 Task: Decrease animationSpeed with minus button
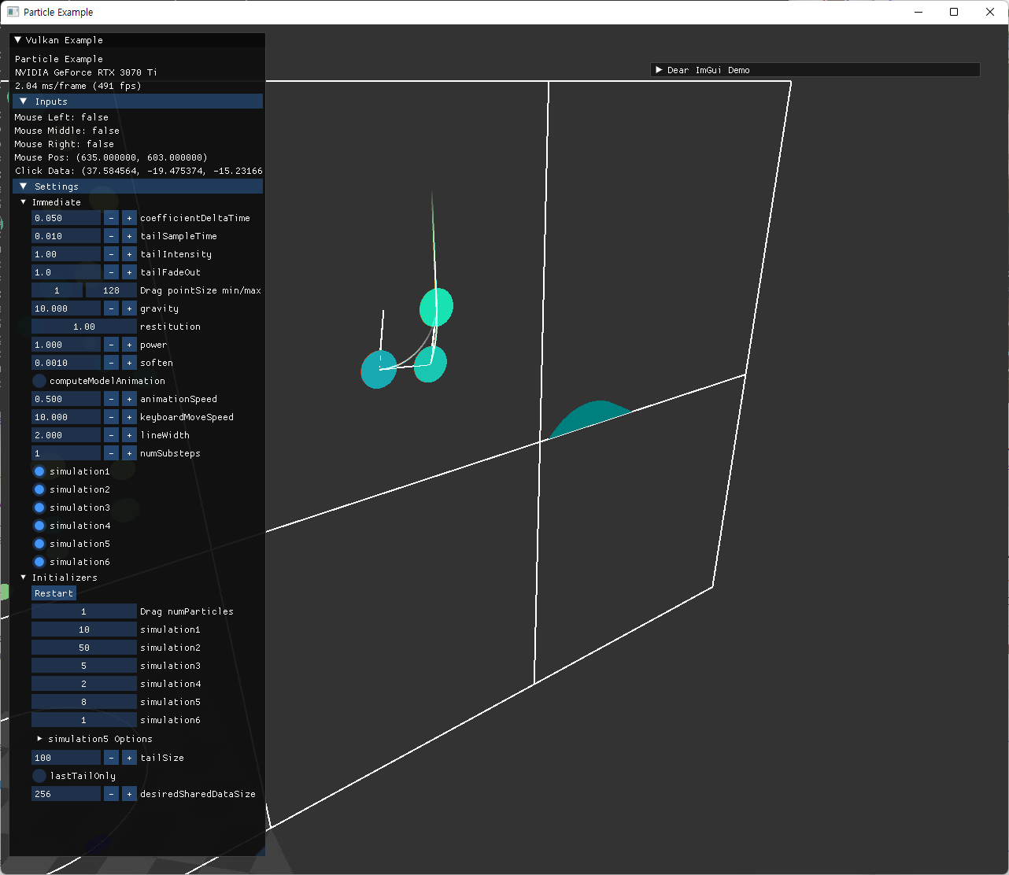click(111, 399)
